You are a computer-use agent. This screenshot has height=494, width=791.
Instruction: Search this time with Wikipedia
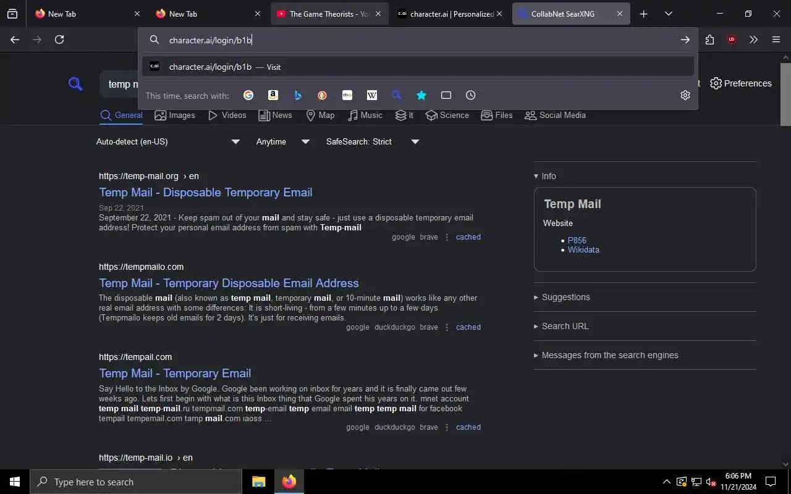tap(372, 95)
